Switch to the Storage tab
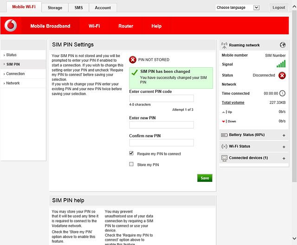The width and height of the screenshot is (297, 245). coord(55,8)
